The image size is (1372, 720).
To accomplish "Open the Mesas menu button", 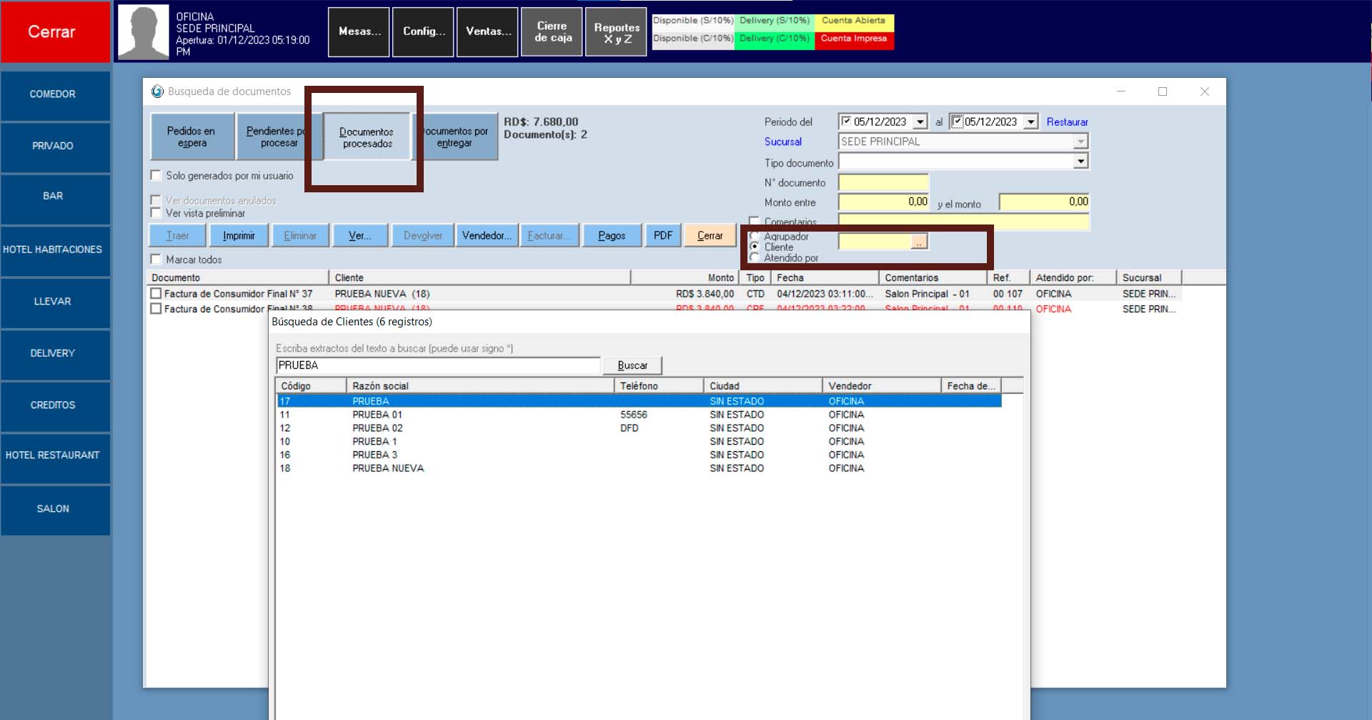I will click(359, 32).
